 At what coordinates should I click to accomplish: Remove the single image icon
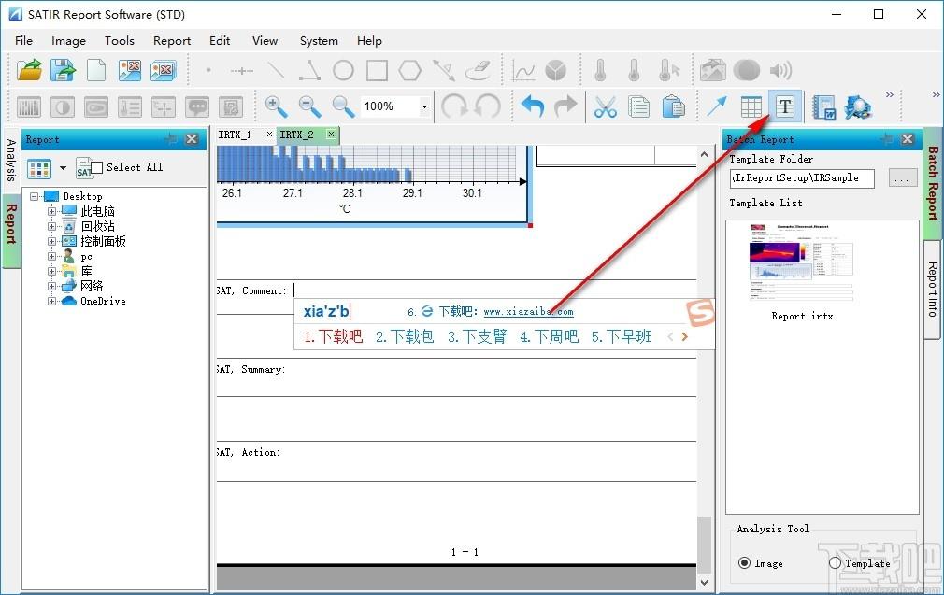[x=129, y=70]
